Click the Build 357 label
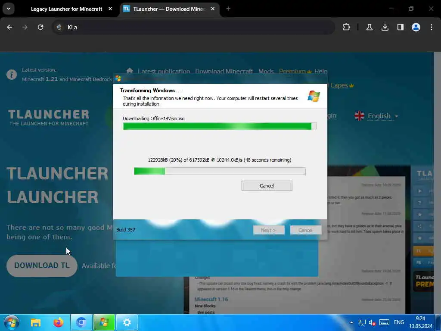Screen dimensions: 441x331 tap(126, 230)
